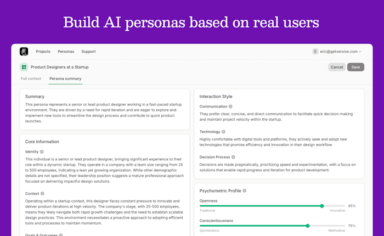The image size is (384, 236).
Task: Click the Interaction Style heading
Action: click(x=216, y=97)
